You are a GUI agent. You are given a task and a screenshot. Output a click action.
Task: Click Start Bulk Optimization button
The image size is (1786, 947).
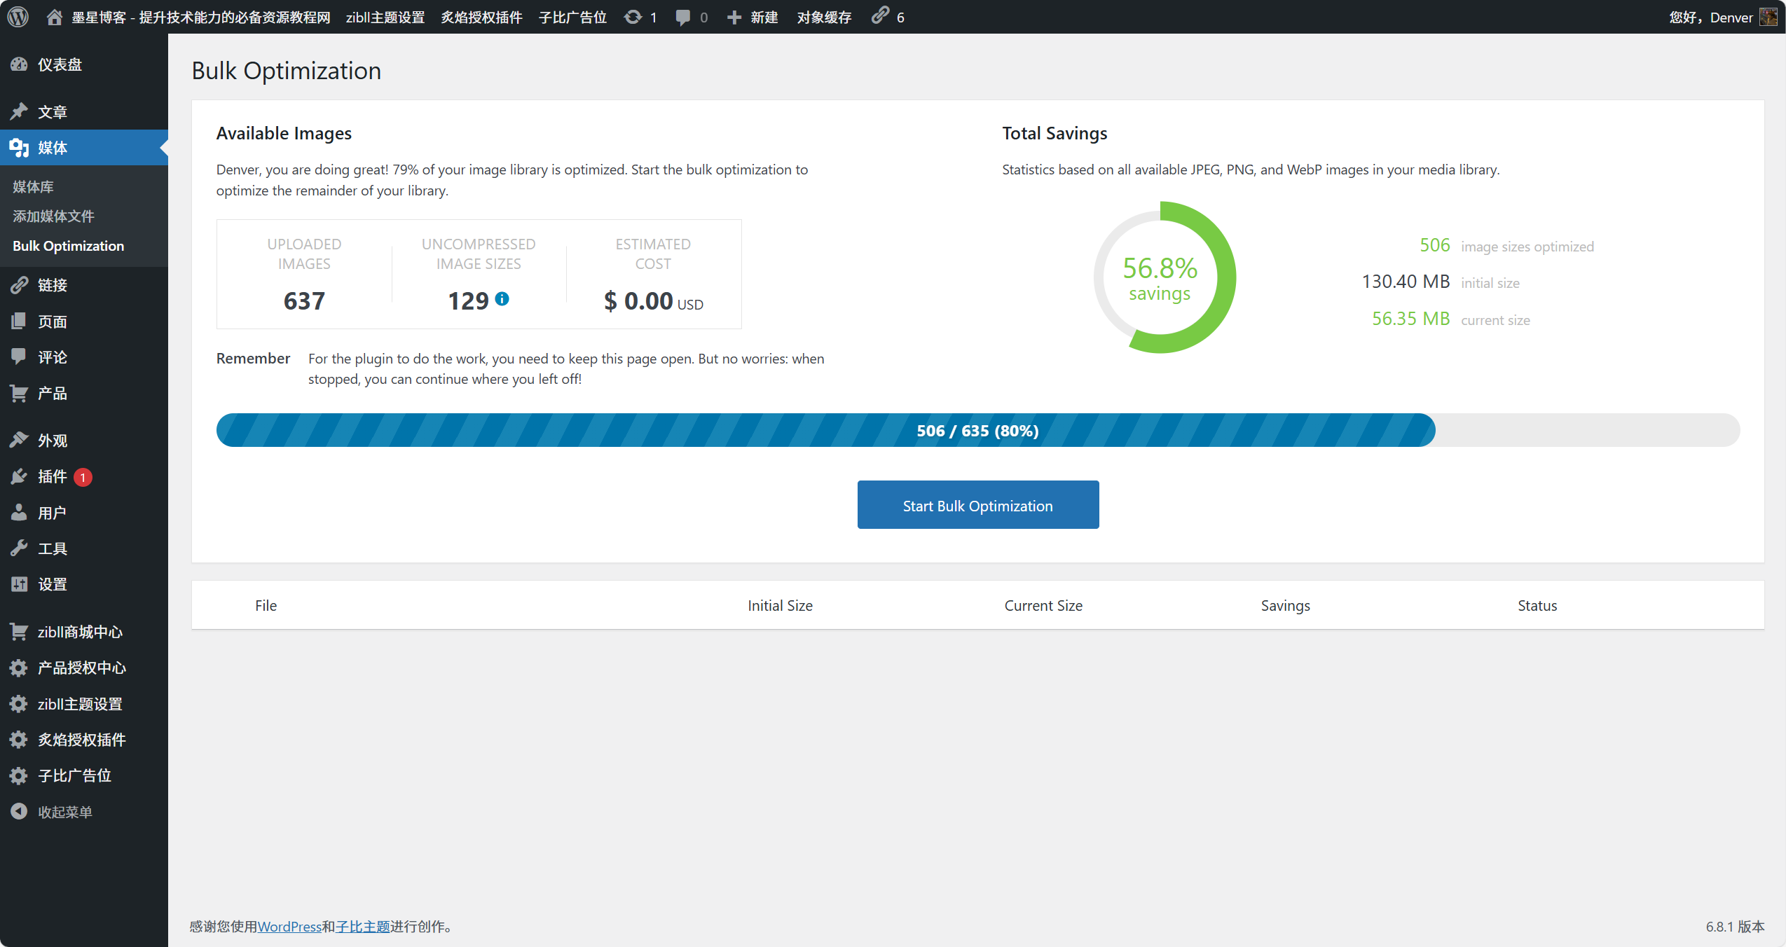click(x=977, y=505)
